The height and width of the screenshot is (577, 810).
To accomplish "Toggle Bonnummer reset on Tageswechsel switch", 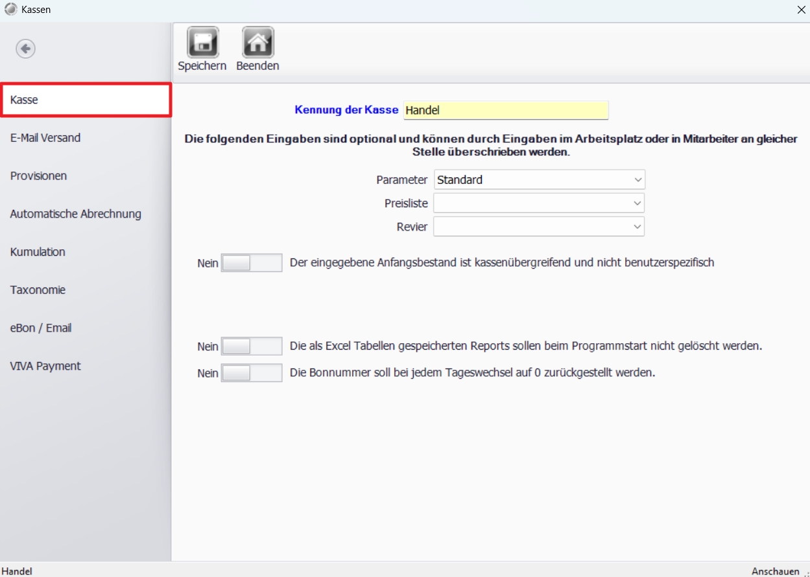I will [251, 373].
